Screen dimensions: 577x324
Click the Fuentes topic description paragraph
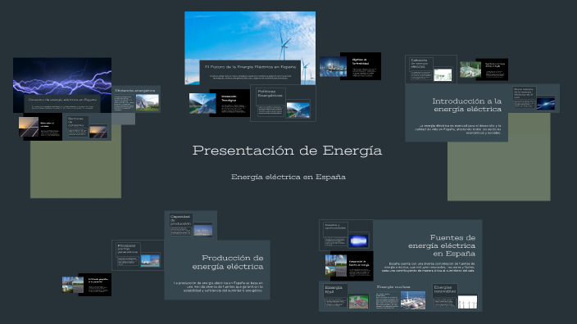(x=428, y=267)
